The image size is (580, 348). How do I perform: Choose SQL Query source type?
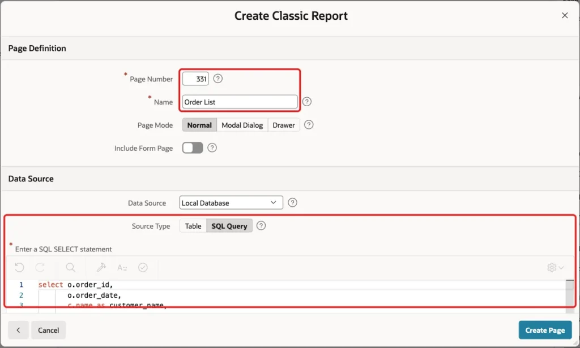229,226
